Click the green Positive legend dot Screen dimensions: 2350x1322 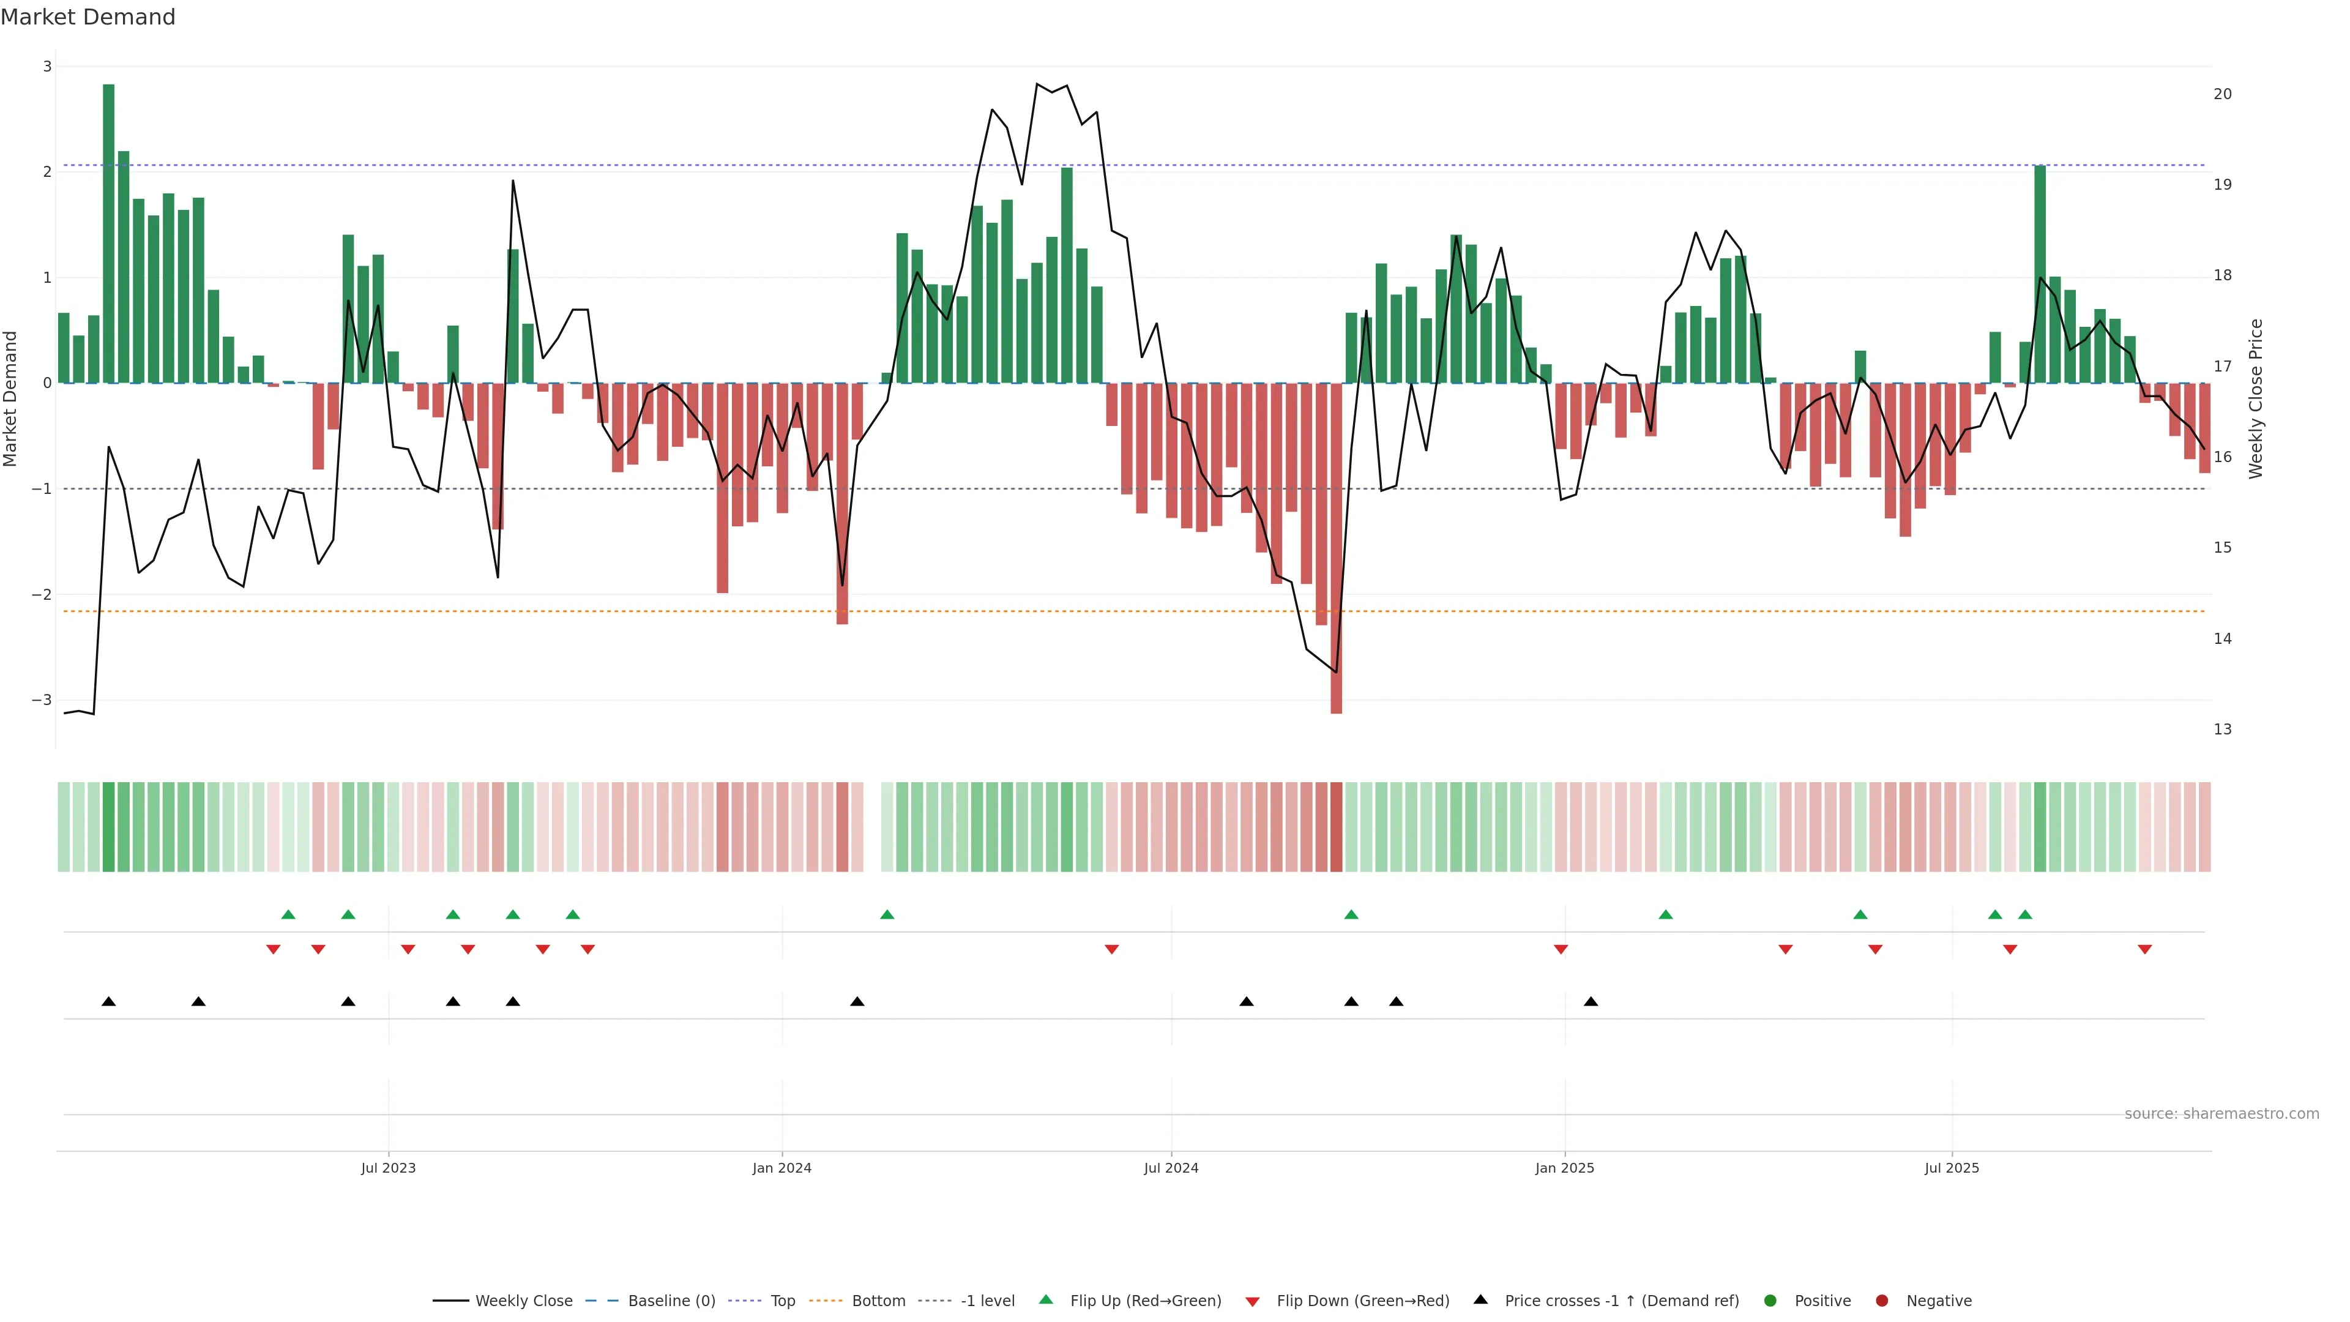pyautogui.click(x=1770, y=1300)
